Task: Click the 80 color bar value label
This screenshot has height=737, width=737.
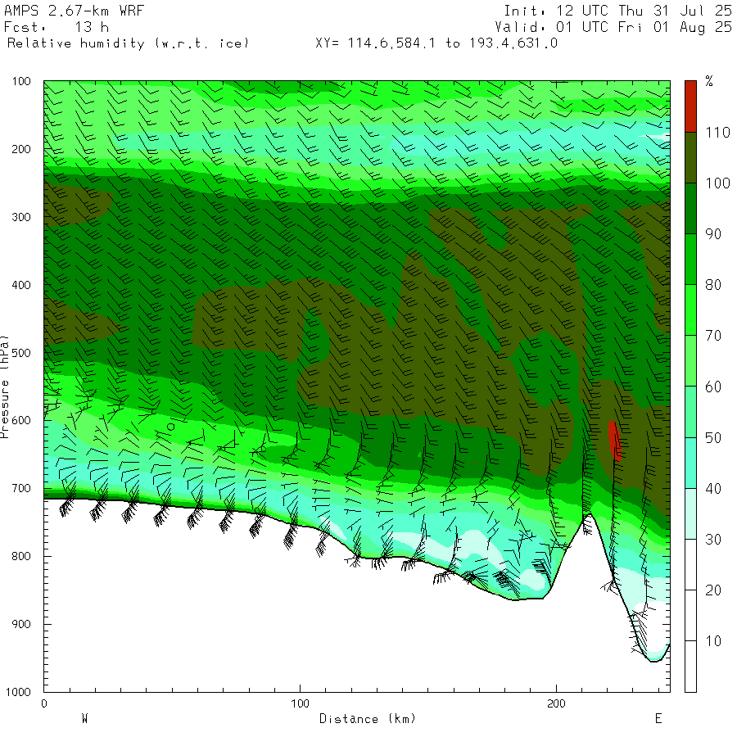Action: [713, 285]
